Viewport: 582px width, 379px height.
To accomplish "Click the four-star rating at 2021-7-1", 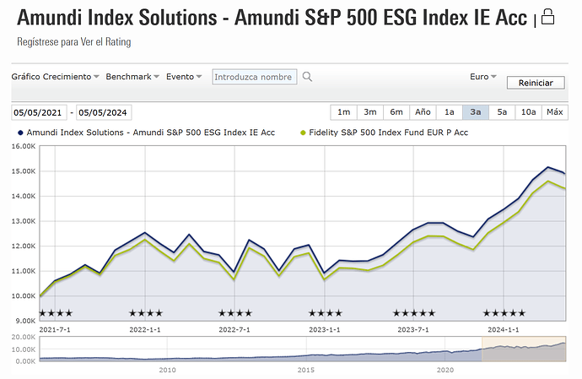I will pos(56,313).
